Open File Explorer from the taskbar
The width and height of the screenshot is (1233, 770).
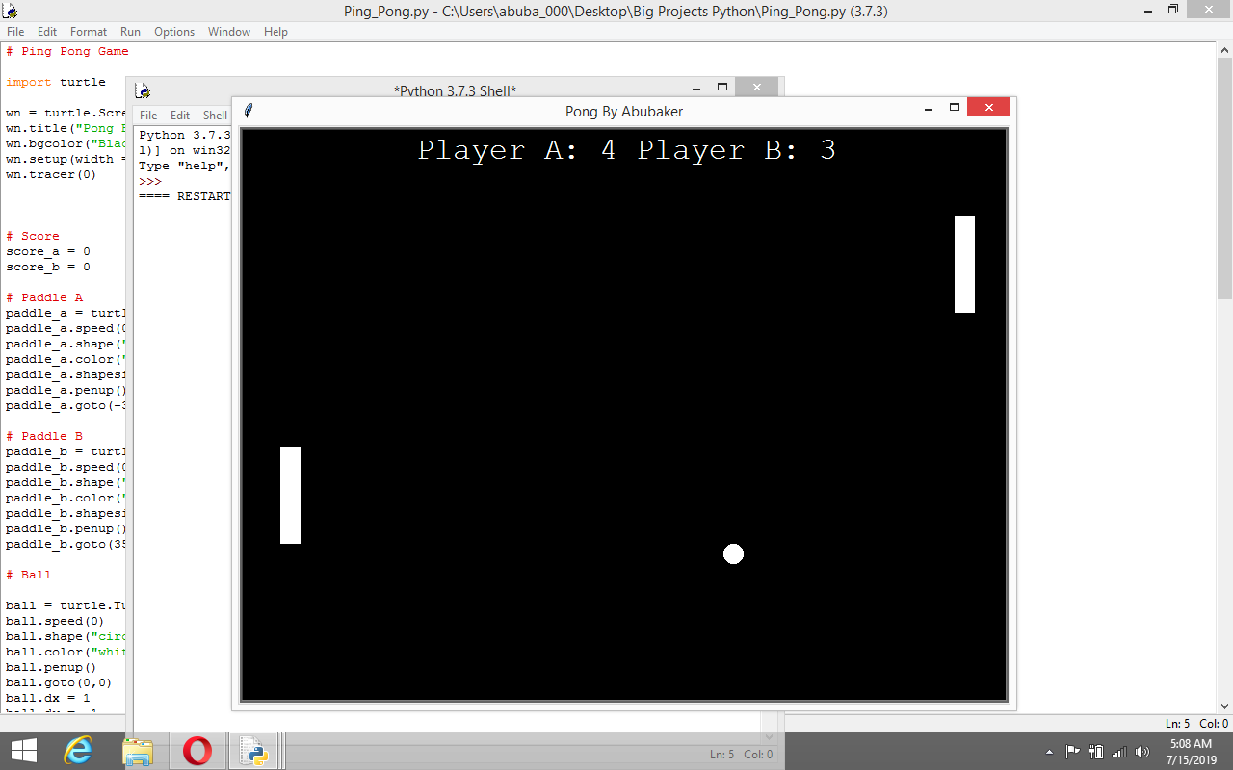(140, 750)
